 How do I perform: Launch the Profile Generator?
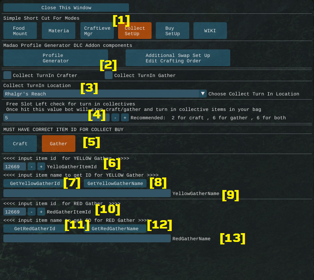[56, 58]
